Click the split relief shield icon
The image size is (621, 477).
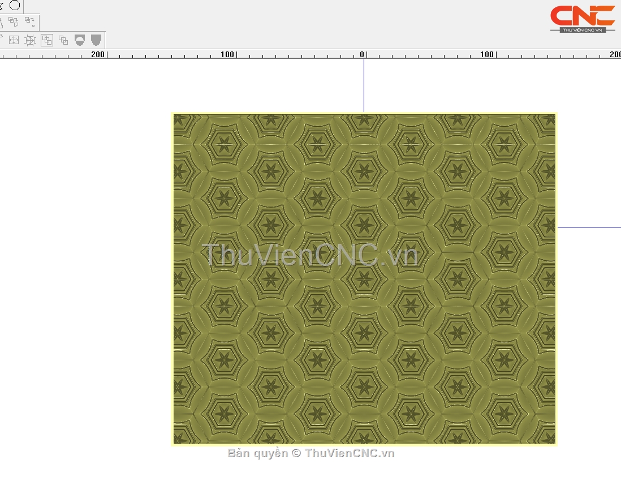(x=80, y=40)
